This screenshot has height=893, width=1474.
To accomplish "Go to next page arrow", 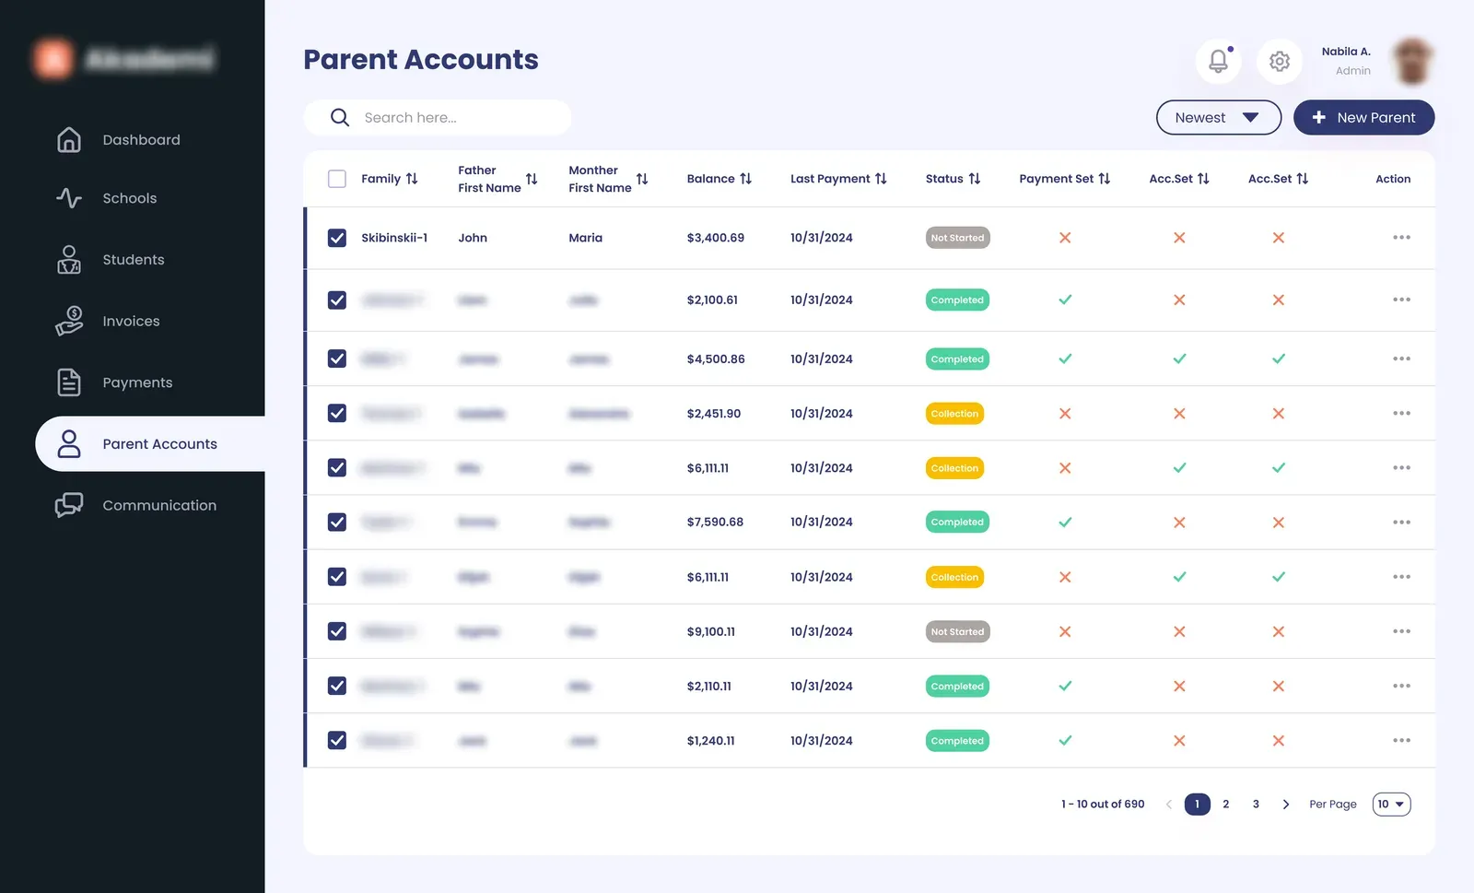I will [1285, 805].
